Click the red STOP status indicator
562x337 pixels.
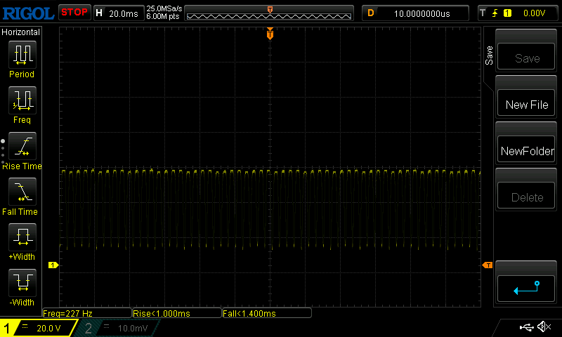coord(74,13)
